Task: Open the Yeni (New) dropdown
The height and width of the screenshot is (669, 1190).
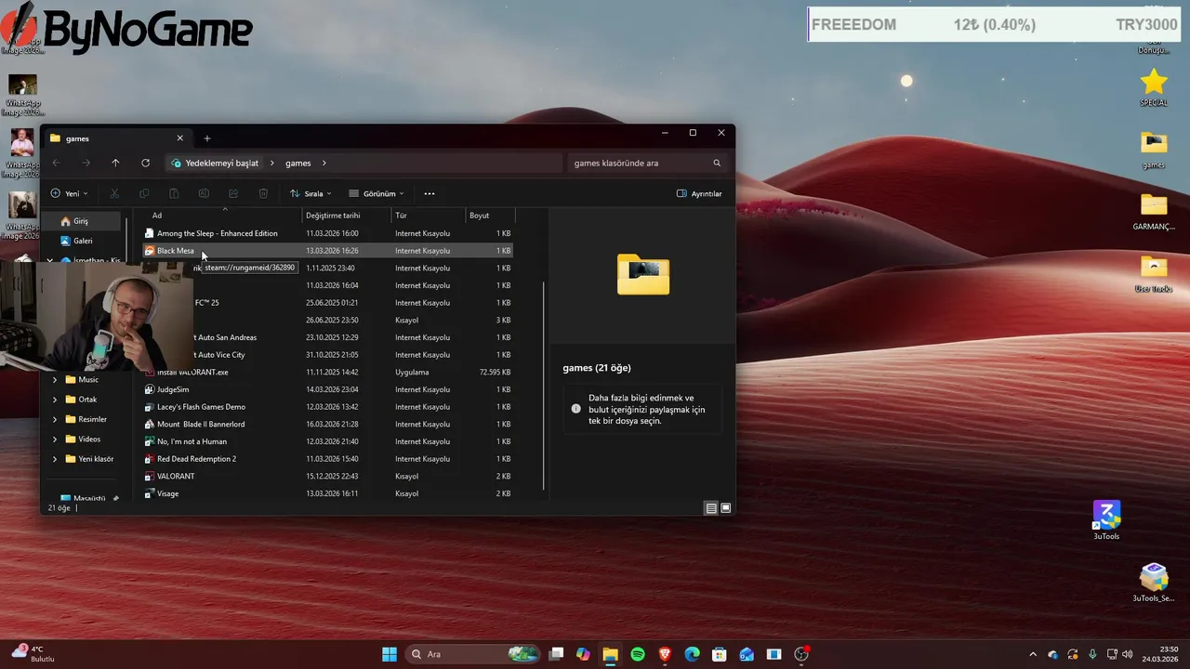Action: (x=70, y=193)
